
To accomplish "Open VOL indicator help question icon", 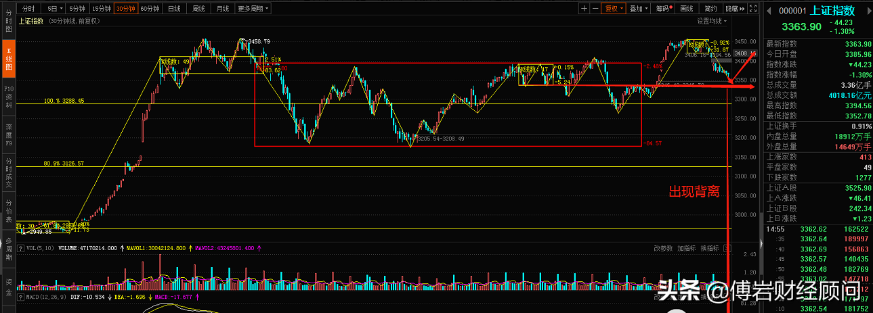I will pos(19,248).
